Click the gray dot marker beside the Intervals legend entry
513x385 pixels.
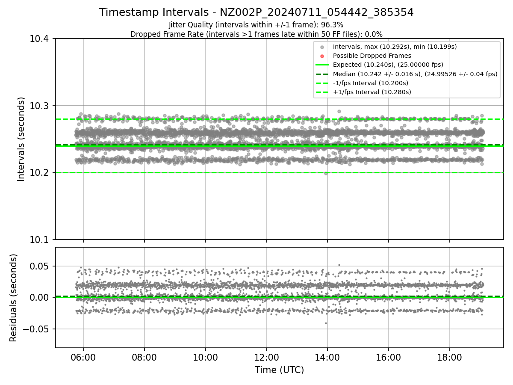tap(322, 47)
